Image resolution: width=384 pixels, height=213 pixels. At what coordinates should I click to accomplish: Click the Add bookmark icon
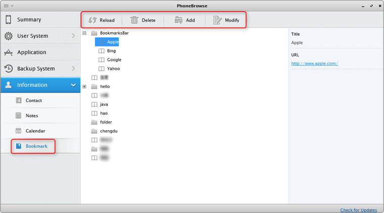coord(178,20)
